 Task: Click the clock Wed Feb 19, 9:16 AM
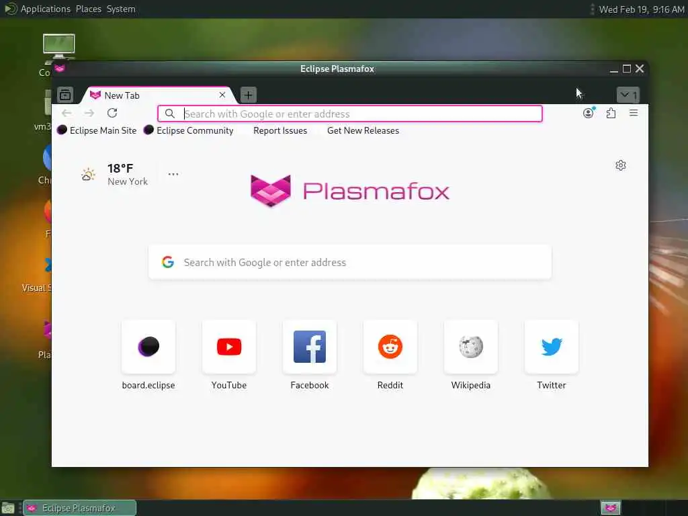pos(642,9)
